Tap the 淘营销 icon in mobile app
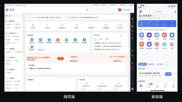The width and height of the screenshot is (182, 102). (142, 44)
